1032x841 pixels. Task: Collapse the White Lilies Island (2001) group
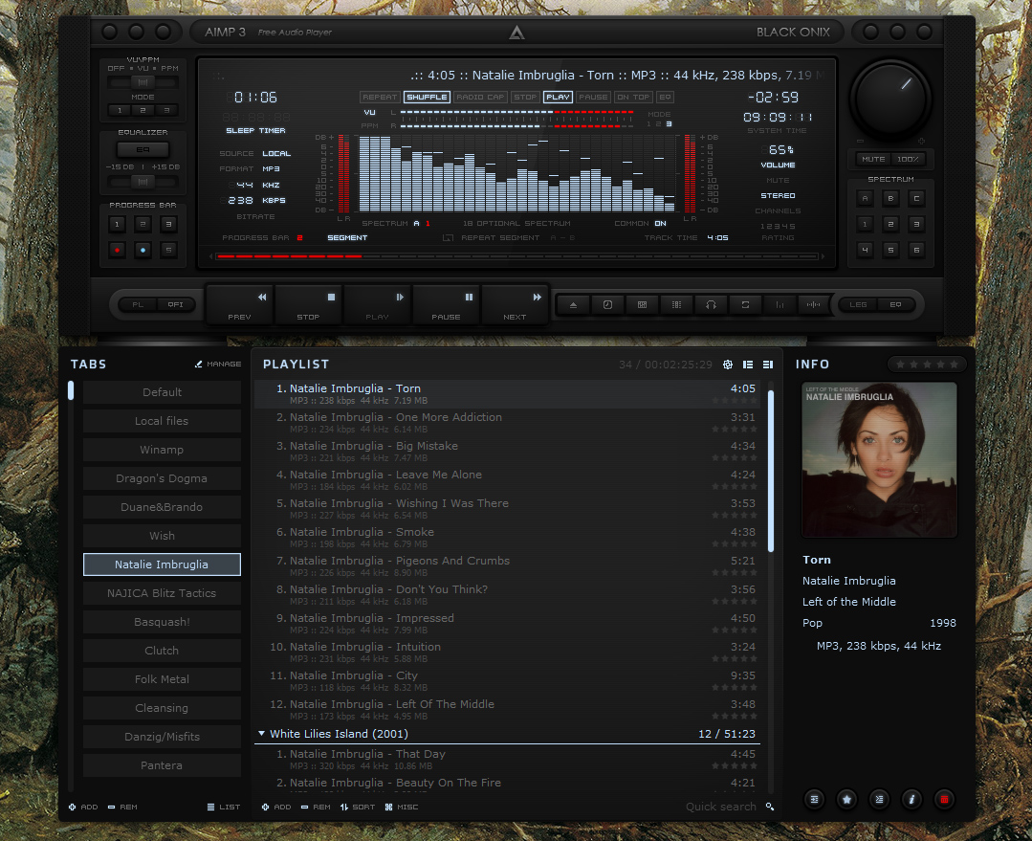[261, 733]
